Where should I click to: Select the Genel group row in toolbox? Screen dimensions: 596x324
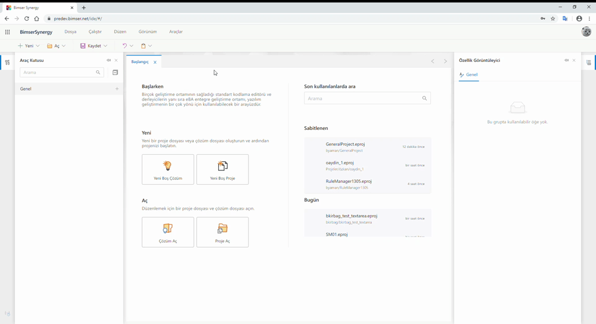coord(69,89)
